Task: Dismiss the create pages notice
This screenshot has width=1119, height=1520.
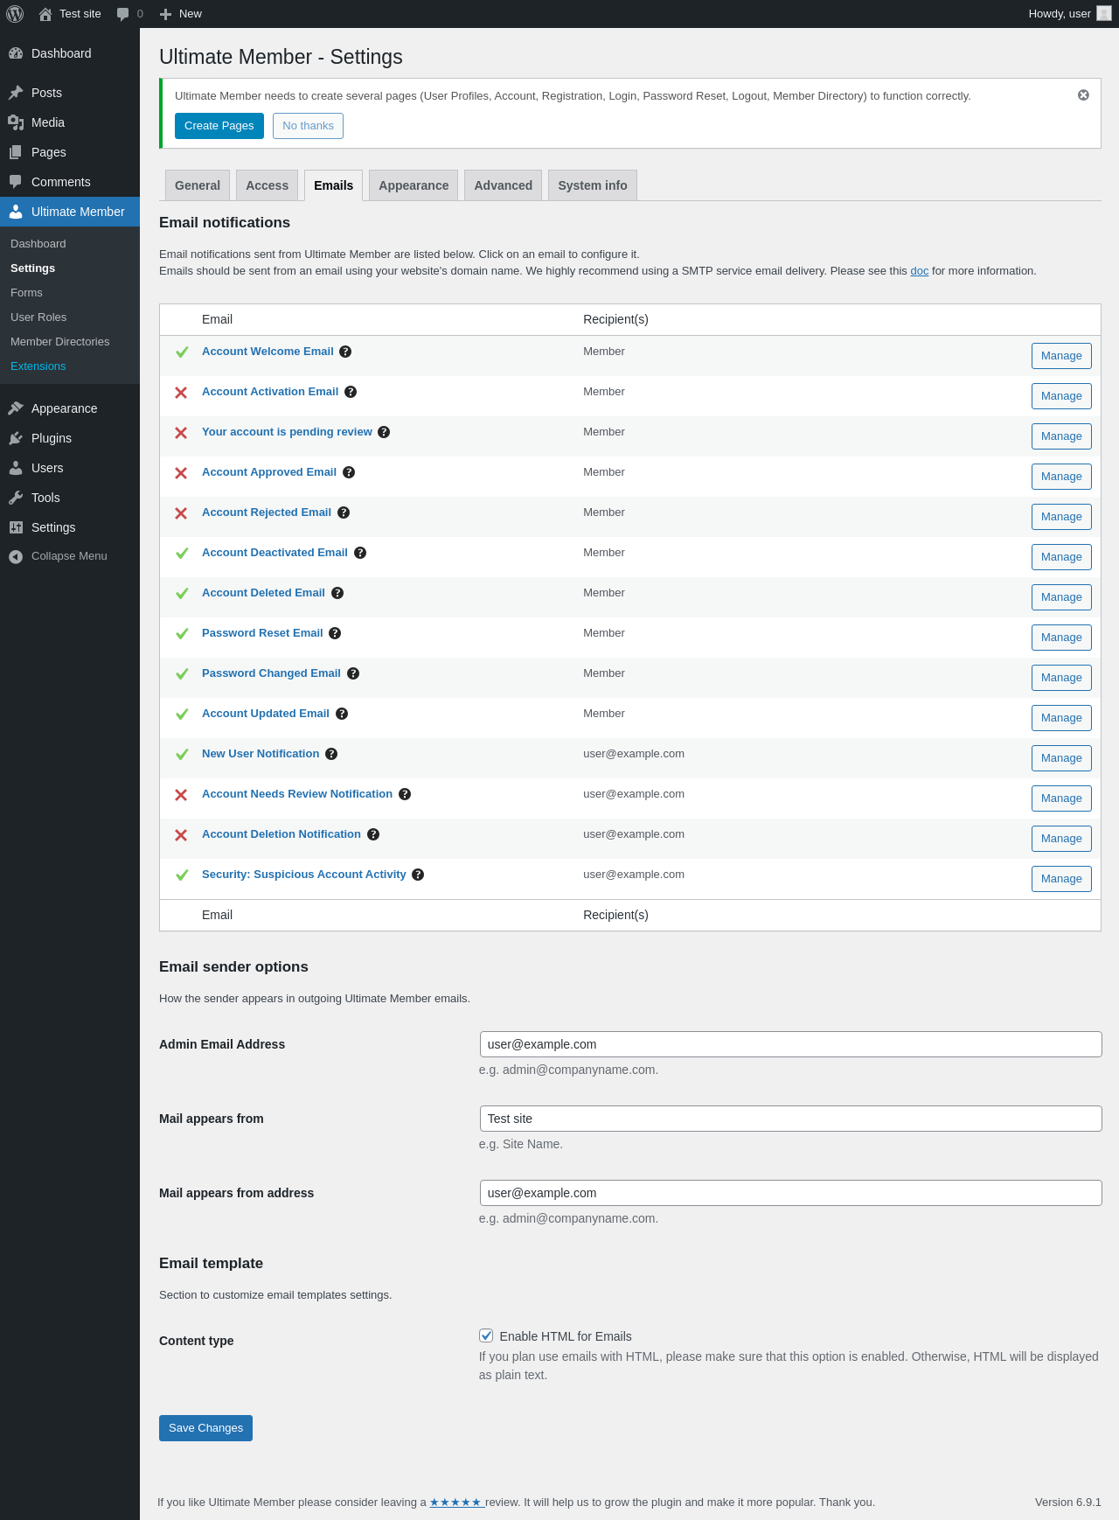Action: point(1083,95)
